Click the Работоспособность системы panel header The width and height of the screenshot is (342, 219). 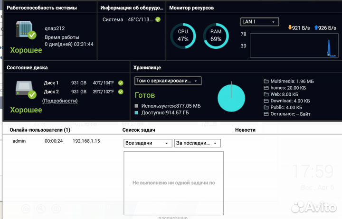pyautogui.click(x=42, y=8)
